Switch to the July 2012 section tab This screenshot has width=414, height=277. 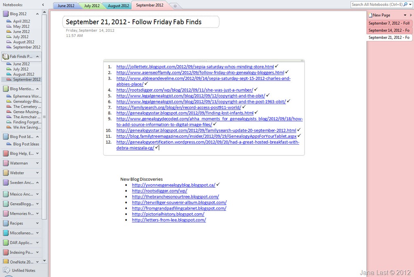92,6
